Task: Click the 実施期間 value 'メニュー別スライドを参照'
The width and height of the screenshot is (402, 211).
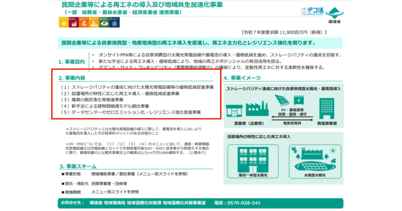Action: 115,192
